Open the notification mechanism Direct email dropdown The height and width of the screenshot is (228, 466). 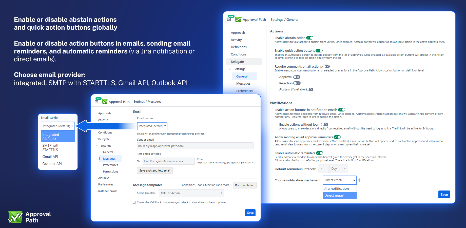click(340, 180)
